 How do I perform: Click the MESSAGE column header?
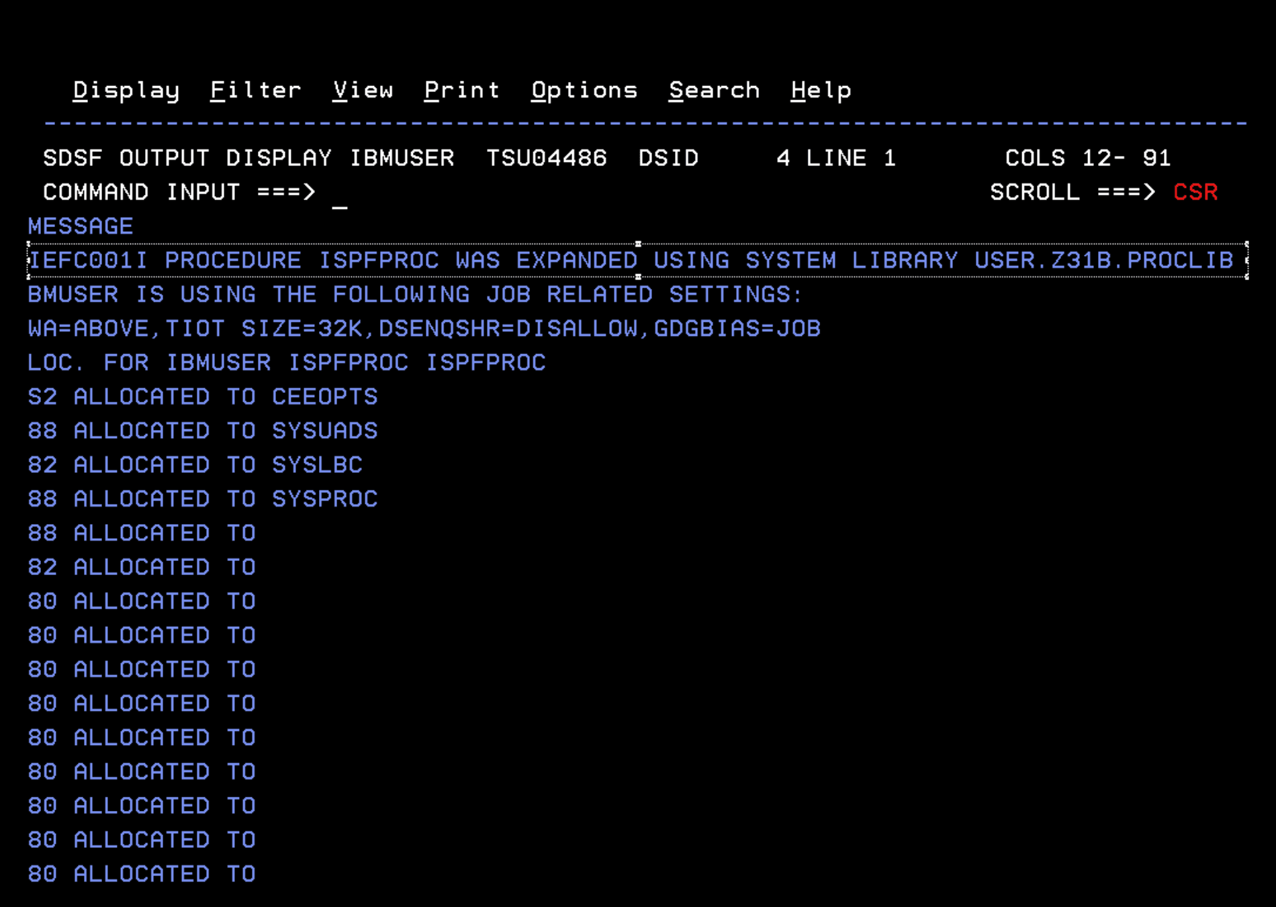pos(80,226)
